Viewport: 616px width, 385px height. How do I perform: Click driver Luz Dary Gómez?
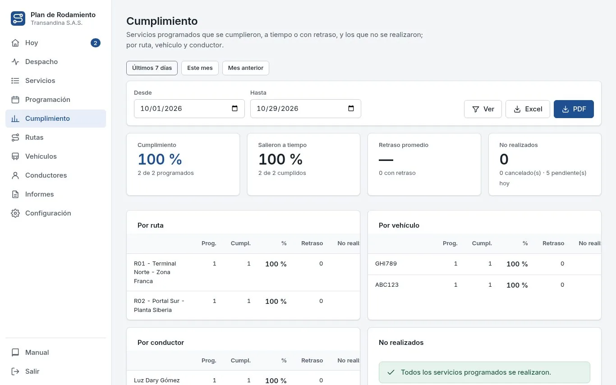[x=157, y=380]
